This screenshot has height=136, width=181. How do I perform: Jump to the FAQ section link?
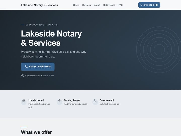click(x=120, y=5)
